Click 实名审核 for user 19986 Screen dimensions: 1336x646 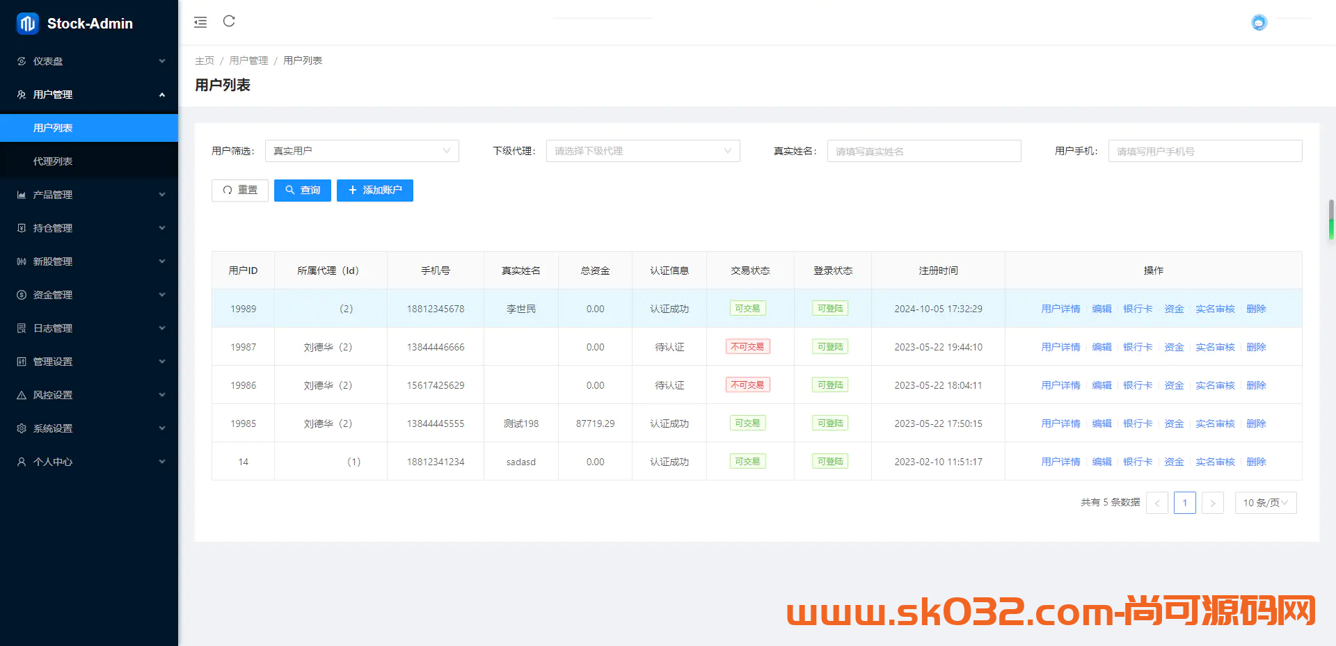1215,385
